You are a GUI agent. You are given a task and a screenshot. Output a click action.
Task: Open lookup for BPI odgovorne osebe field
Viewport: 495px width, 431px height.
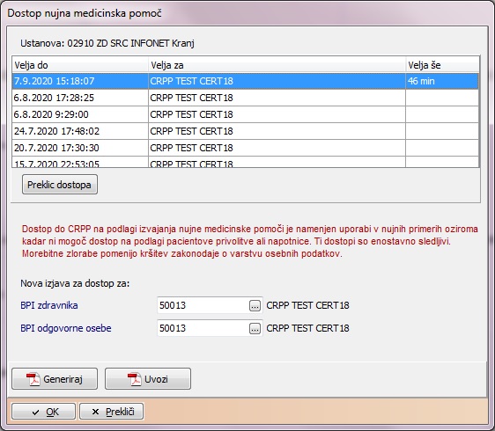tap(255, 329)
